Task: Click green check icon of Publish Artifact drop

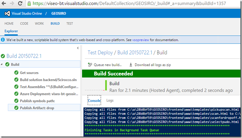Action: click(x=16, y=108)
